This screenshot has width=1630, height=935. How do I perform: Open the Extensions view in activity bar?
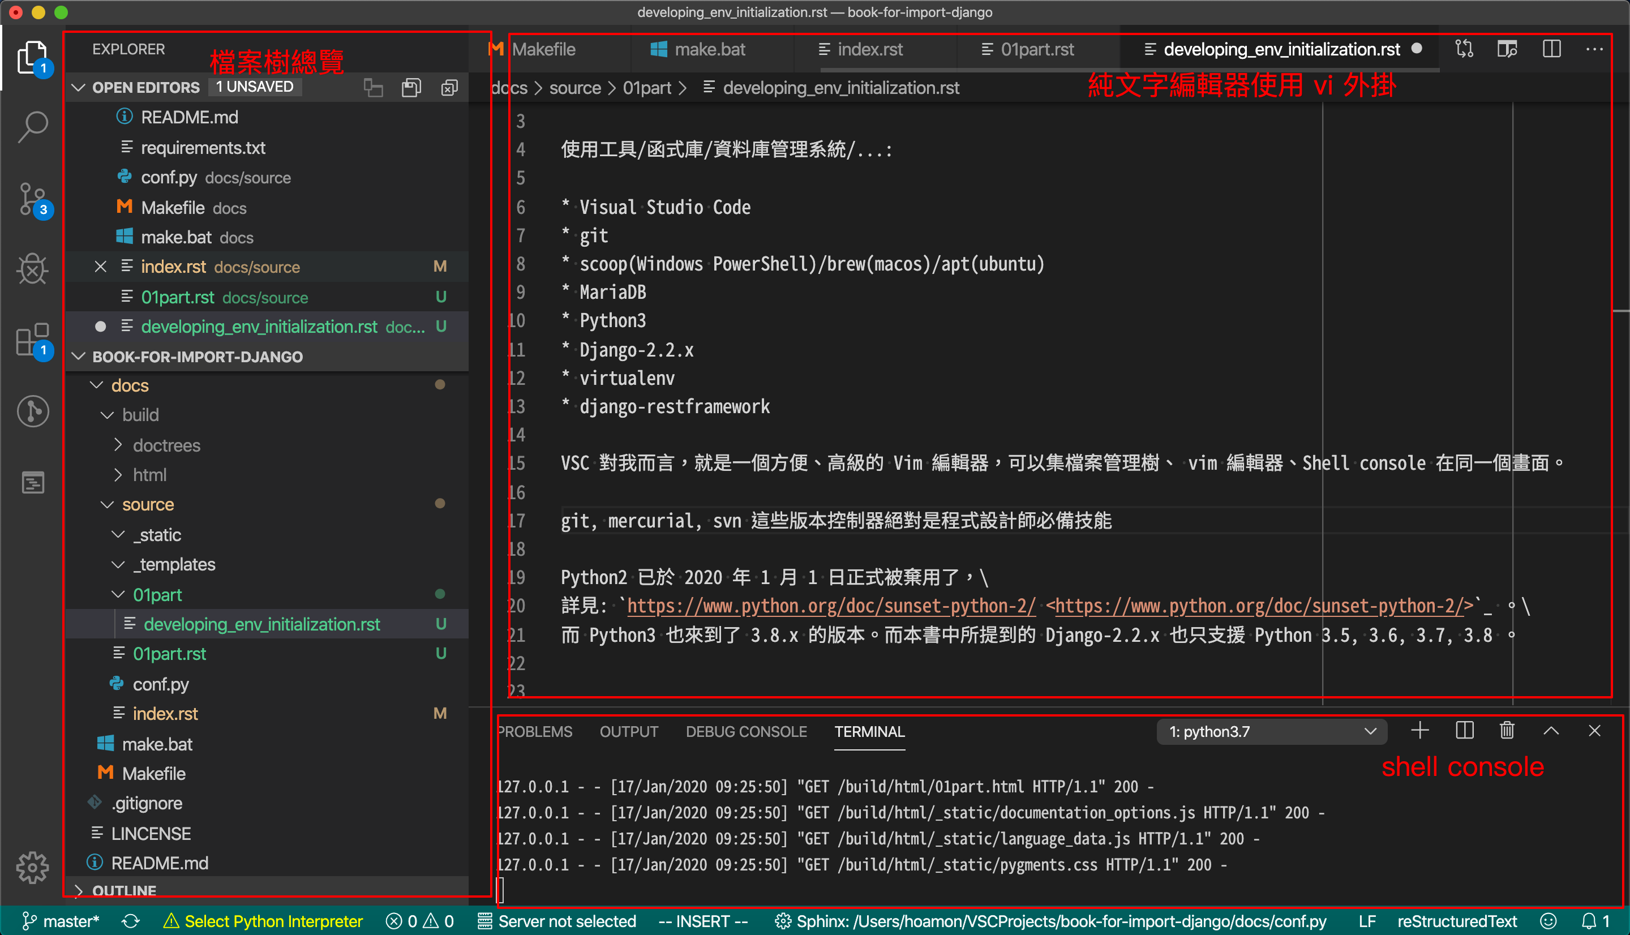pos(32,340)
